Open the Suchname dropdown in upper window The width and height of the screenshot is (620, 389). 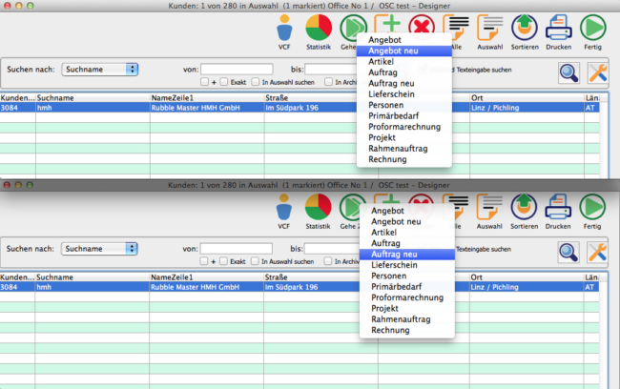coord(99,69)
